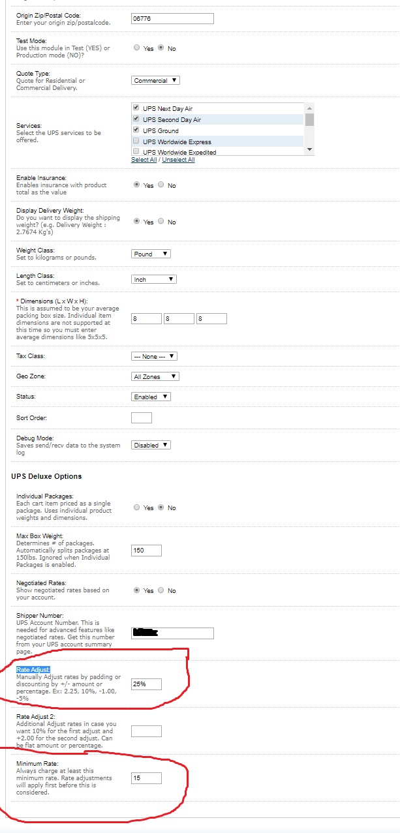Viewport: 400px width, 833px height.
Task: Click the Max Box Weight label
Action: click(39, 536)
